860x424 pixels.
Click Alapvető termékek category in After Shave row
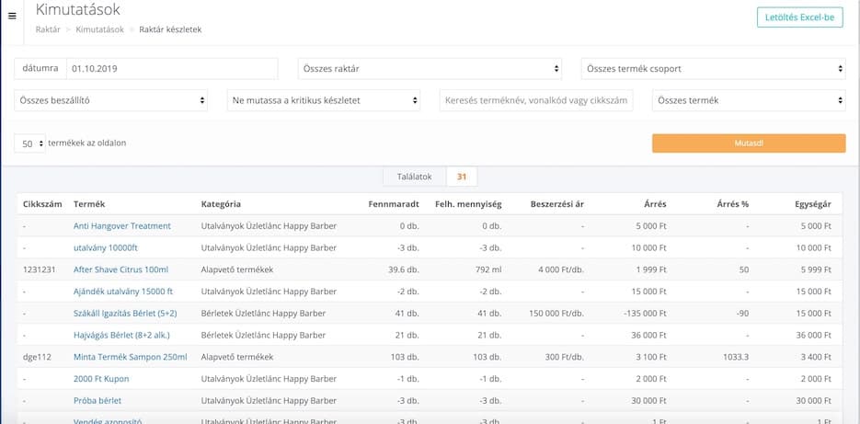[x=237, y=269]
